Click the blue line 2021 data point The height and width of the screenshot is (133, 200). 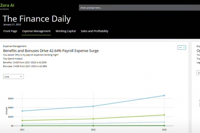click(x=22, y=111)
